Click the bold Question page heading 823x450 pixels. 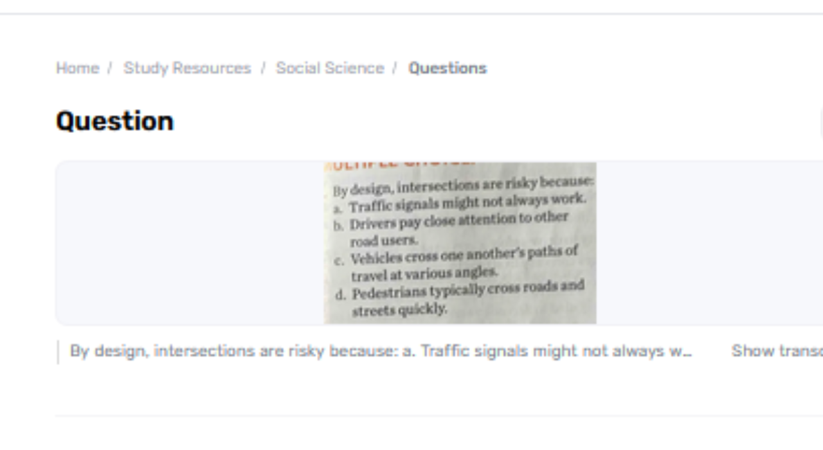[114, 120]
